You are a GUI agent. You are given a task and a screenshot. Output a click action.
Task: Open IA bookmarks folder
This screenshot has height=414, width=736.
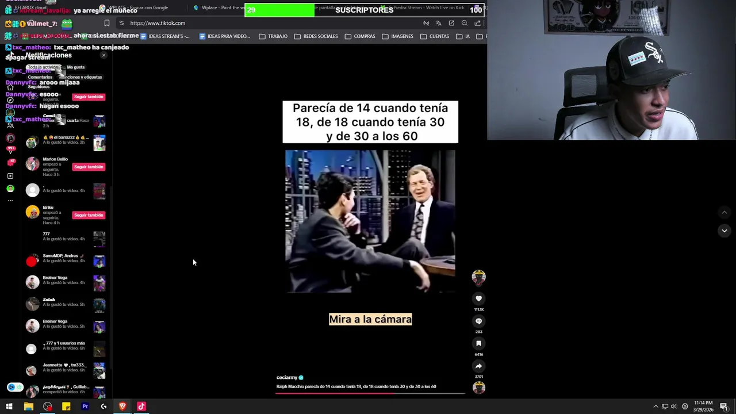point(463,36)
